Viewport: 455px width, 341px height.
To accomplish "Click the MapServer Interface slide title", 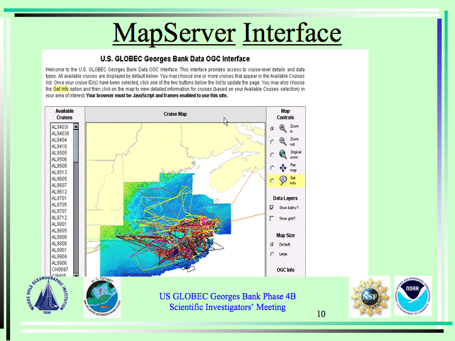I will 227,33.
